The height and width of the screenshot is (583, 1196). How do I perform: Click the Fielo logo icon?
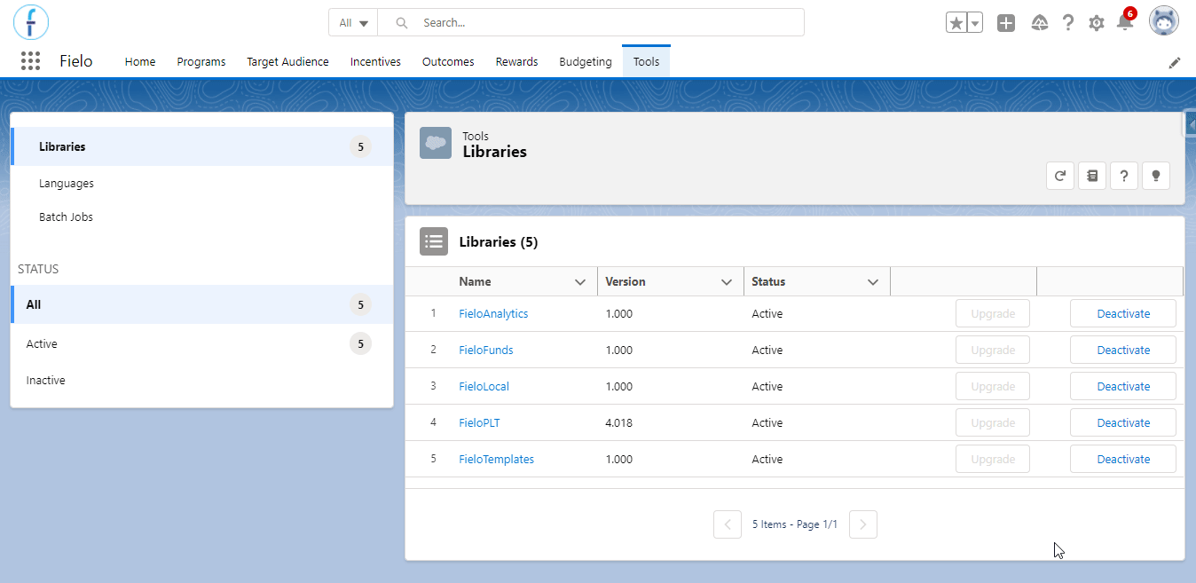click(31, 21)
